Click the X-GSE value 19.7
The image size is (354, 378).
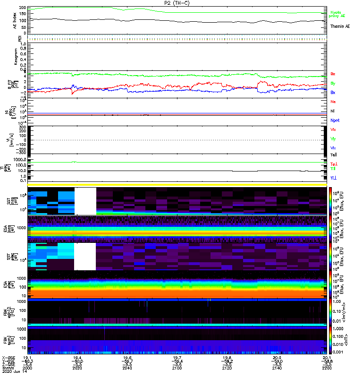tap(177, 358)
